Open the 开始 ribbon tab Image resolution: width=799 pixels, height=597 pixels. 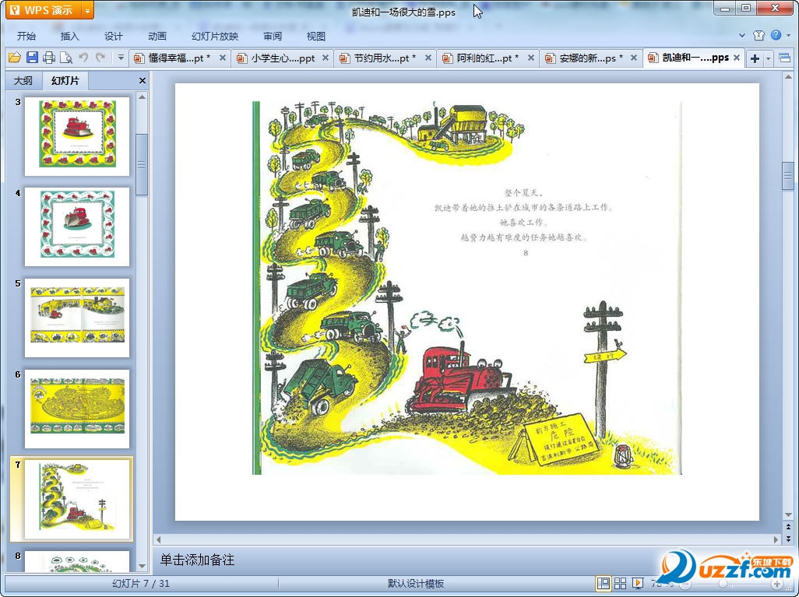[x=26, y=36]
